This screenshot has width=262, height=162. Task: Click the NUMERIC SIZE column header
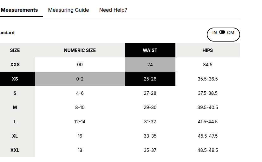(80, 50)
